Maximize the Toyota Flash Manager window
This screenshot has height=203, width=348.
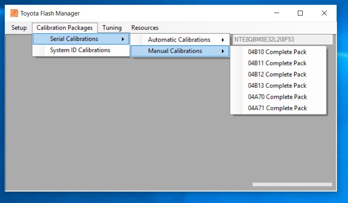(x=300, y=13)
